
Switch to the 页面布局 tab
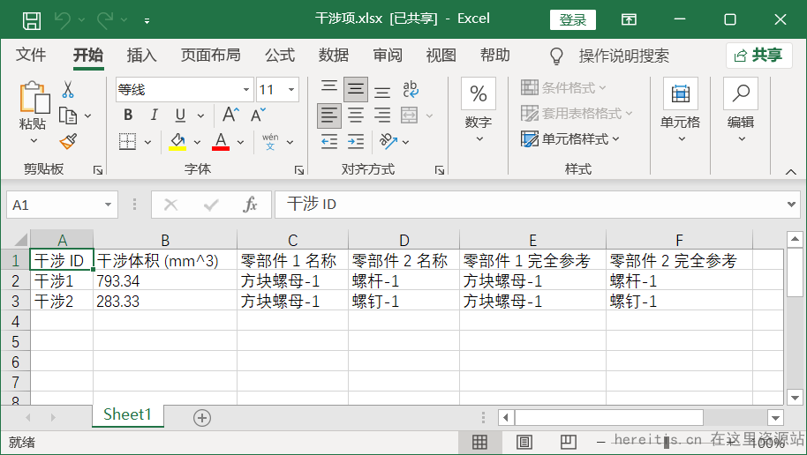click(x=210, y=55)
